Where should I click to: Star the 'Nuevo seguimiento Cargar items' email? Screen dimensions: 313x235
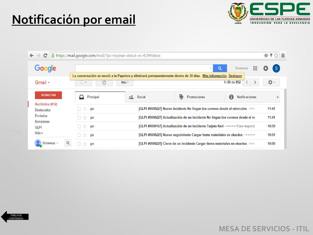click(85, 135)
